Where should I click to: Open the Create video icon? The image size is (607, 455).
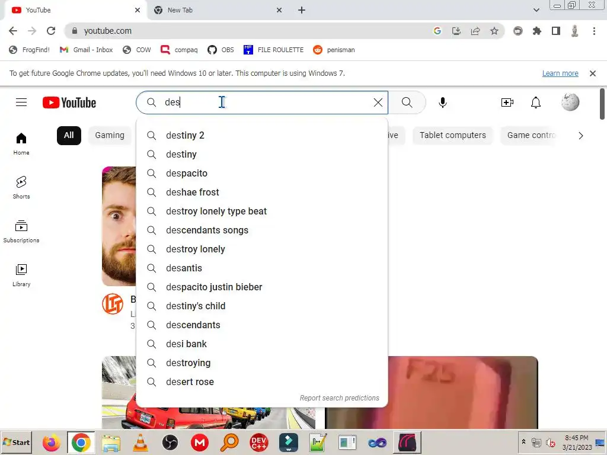[507, 102]
